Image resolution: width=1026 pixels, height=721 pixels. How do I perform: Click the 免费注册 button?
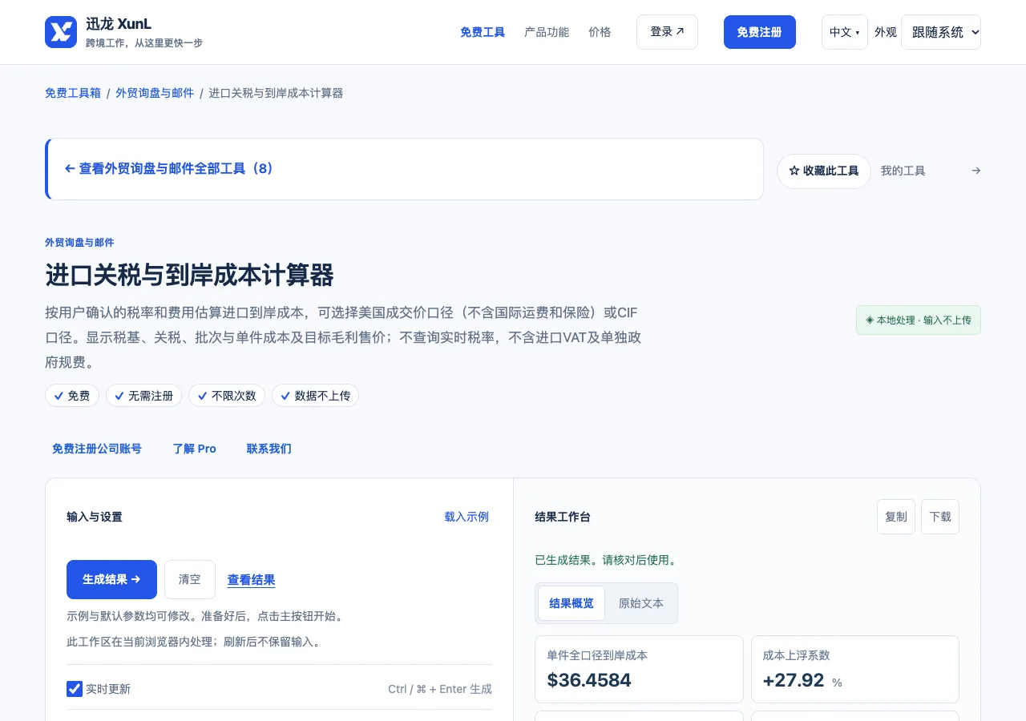click(760, 32)
